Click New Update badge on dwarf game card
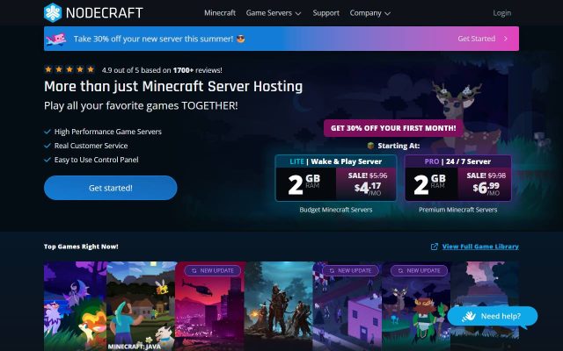 (420, 271)
